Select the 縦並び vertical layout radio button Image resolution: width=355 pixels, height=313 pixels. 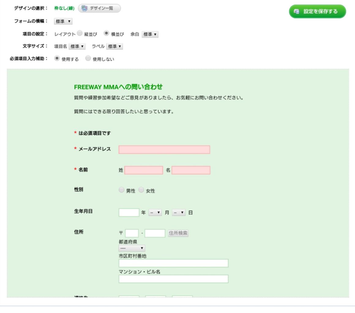(80, 33)
